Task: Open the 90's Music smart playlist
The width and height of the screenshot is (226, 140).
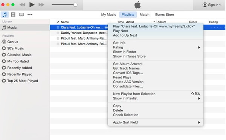Action: click(x=15, y=48)
